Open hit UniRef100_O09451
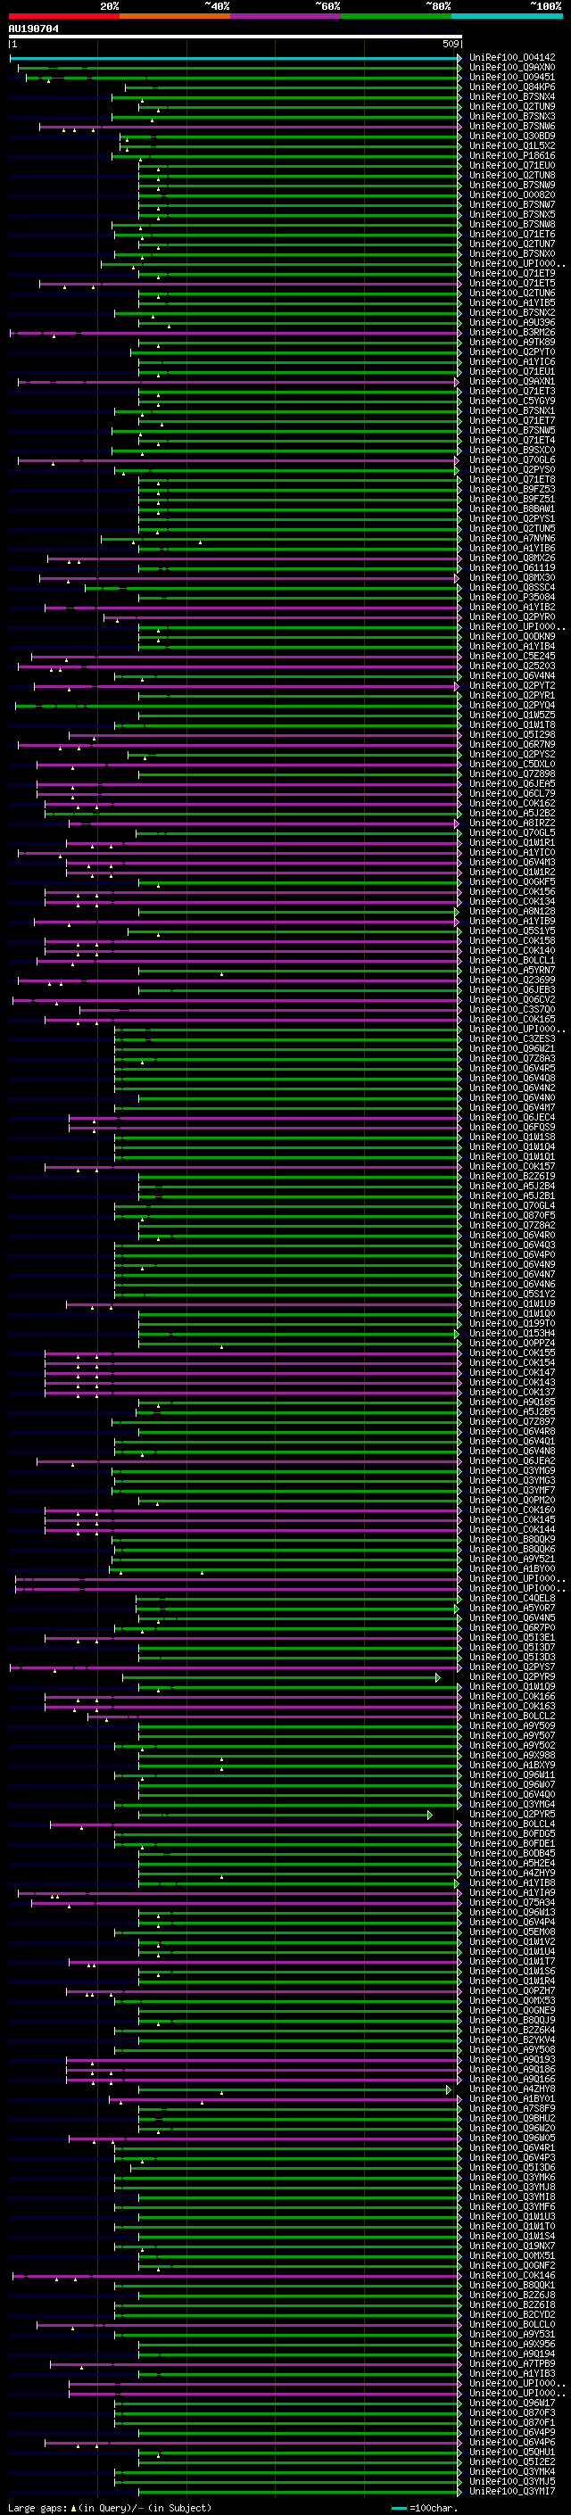This screenshot has width=571, height=2515. click(512, 77)
